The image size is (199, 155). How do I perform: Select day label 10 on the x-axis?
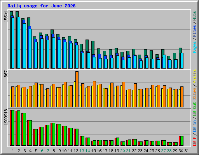tap(64, 151)
